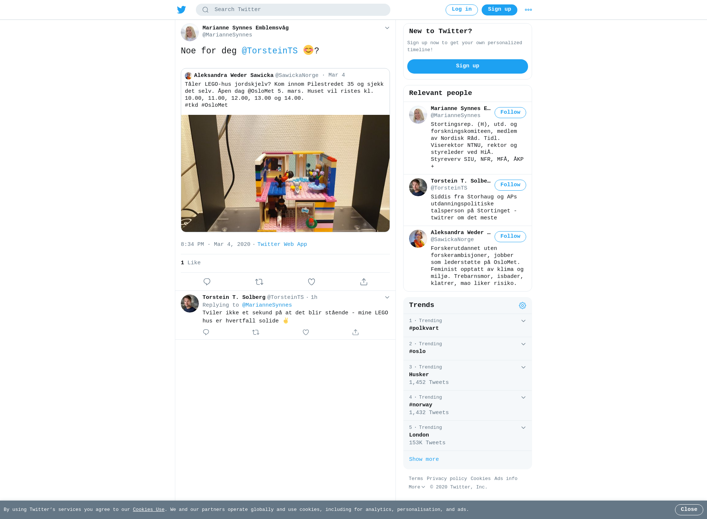The height and width of the screenshot is (519, 707).
Task: Click the Twitter bird logo
Action: tap(182, 10)
